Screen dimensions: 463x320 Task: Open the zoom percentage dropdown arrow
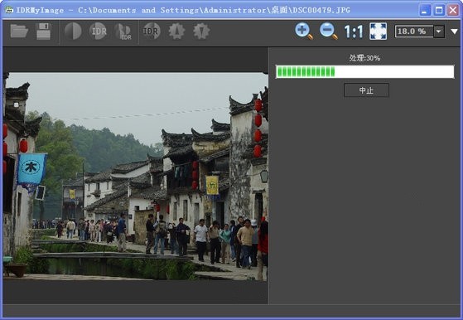point(439,32)
